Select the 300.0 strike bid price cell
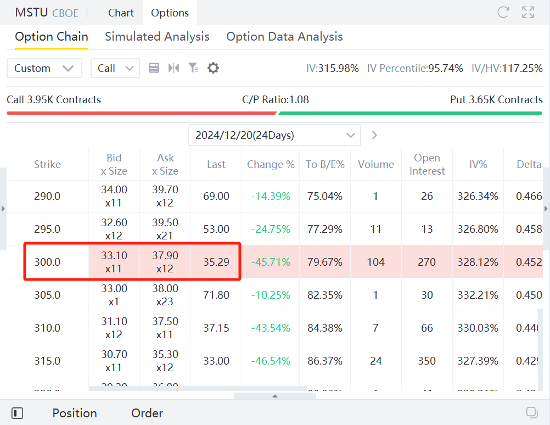Viewport: 550px width, 425px height. tap(114, 262)
